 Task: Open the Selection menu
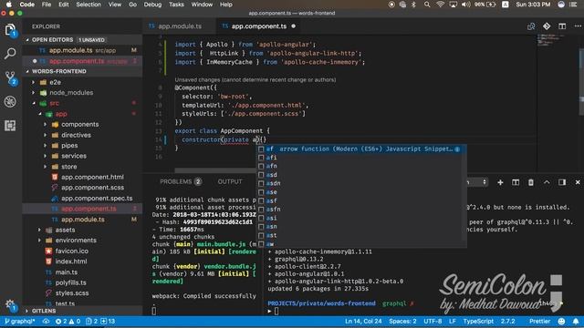point(89,5)
